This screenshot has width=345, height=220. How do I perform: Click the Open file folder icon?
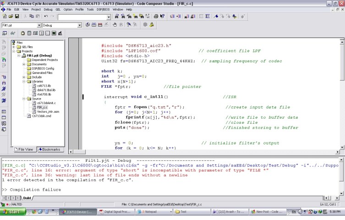[x=11, y=16]
